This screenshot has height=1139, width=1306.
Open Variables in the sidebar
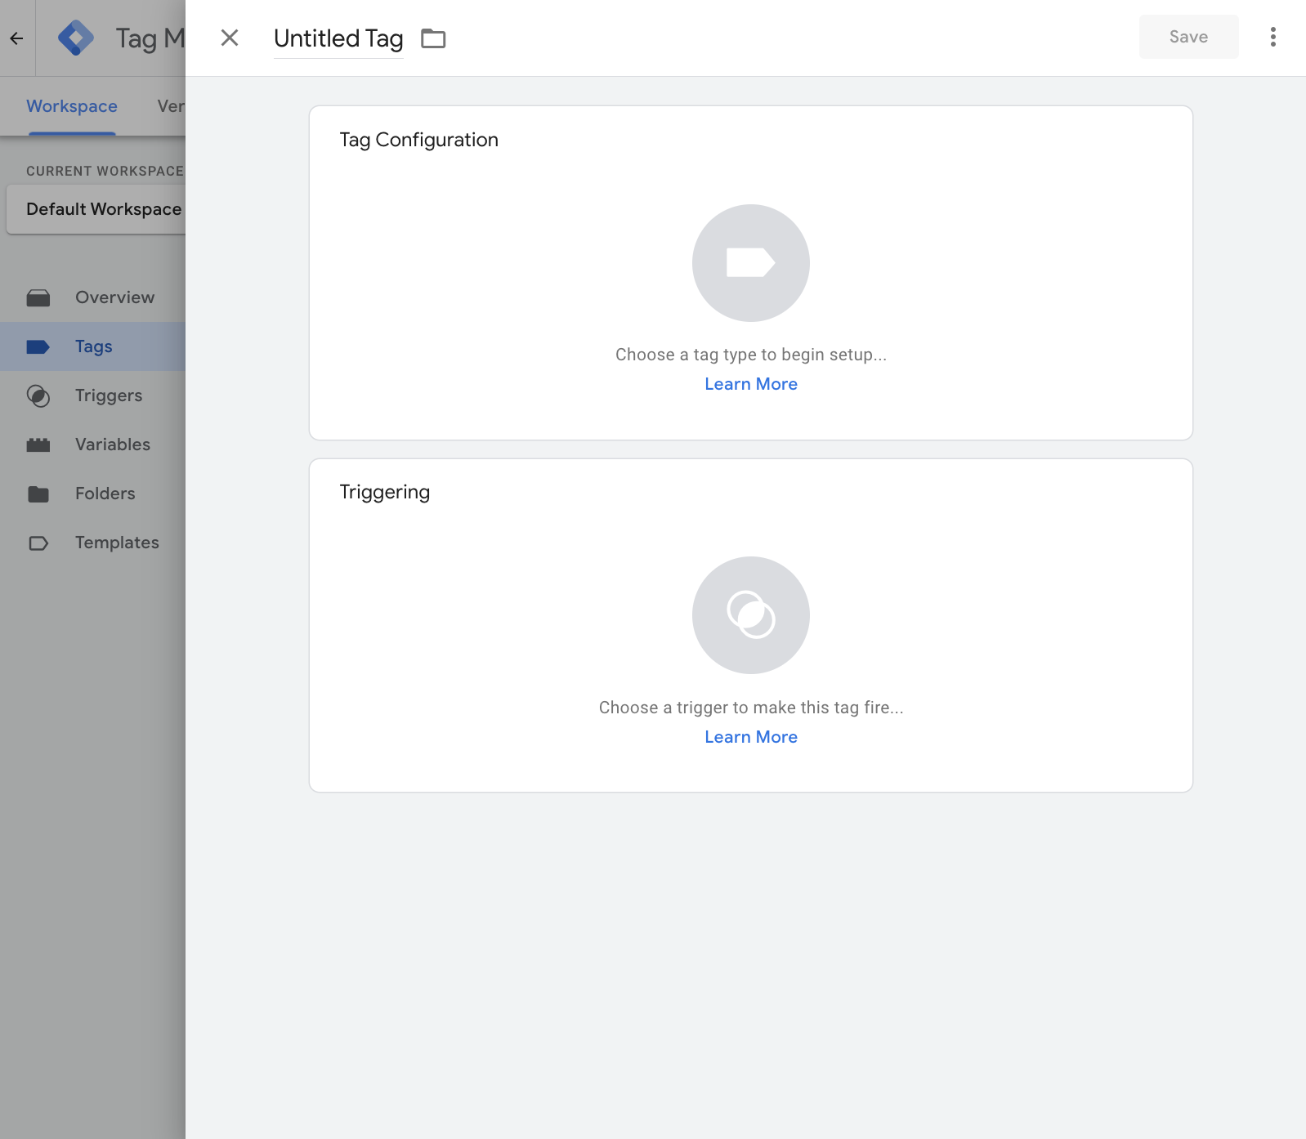[x=93, y=444]
